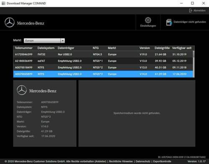Image resolution: width=209 pixels, height=164 pixels.
Task: Click the Nur USB2.0 cell
Action: point(65,54)
